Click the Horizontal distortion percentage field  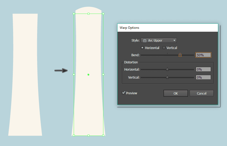(x=203, y=69)
